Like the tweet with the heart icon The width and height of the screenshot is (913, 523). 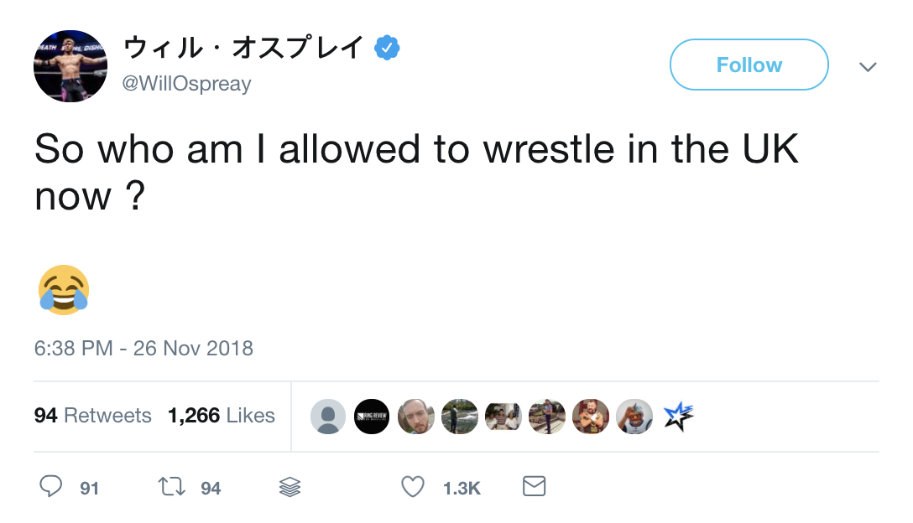(x=412, y=487)
